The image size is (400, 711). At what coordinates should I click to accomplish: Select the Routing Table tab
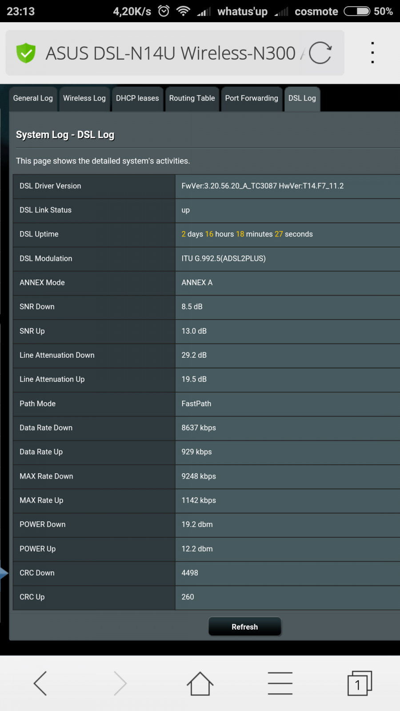[x=192, y=99]
